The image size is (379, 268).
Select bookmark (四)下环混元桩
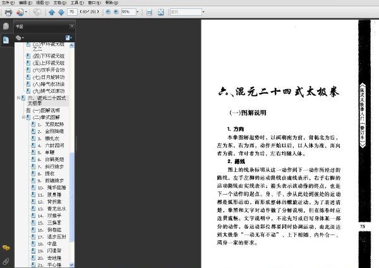[x=49, y=56]
